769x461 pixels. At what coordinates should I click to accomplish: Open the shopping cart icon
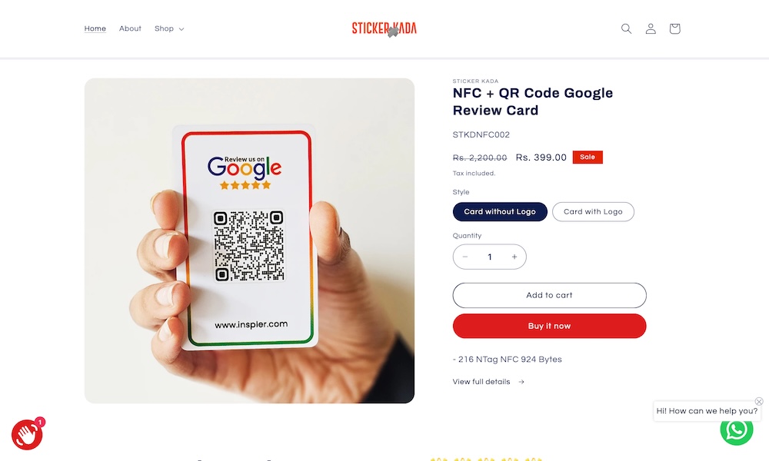tap(675, 28)
